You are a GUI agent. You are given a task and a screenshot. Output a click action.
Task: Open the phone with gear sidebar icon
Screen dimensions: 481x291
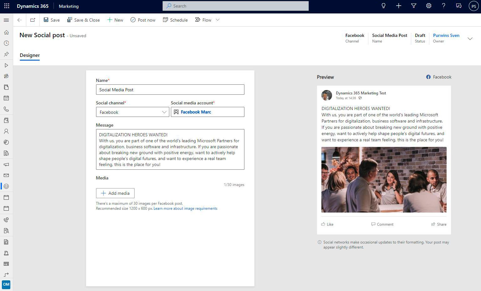6,220
